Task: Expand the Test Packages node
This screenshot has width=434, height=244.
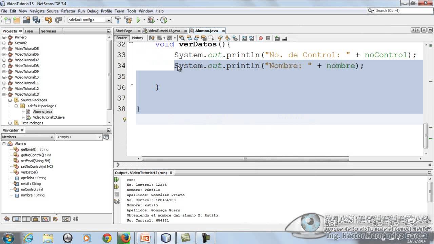Action: [x=10, y=123]
